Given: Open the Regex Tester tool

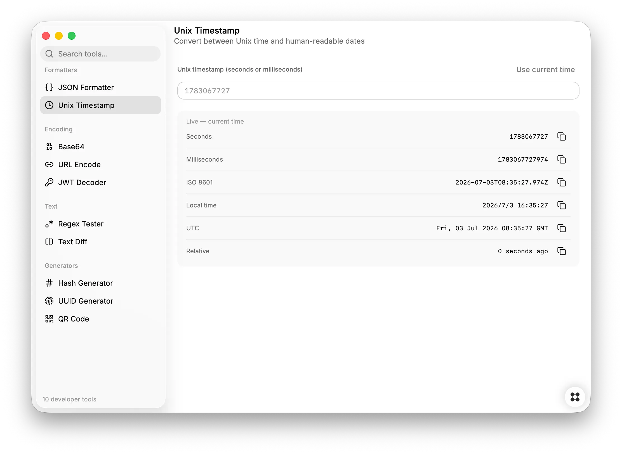Looking at the screenshot, I should point(101,224).
